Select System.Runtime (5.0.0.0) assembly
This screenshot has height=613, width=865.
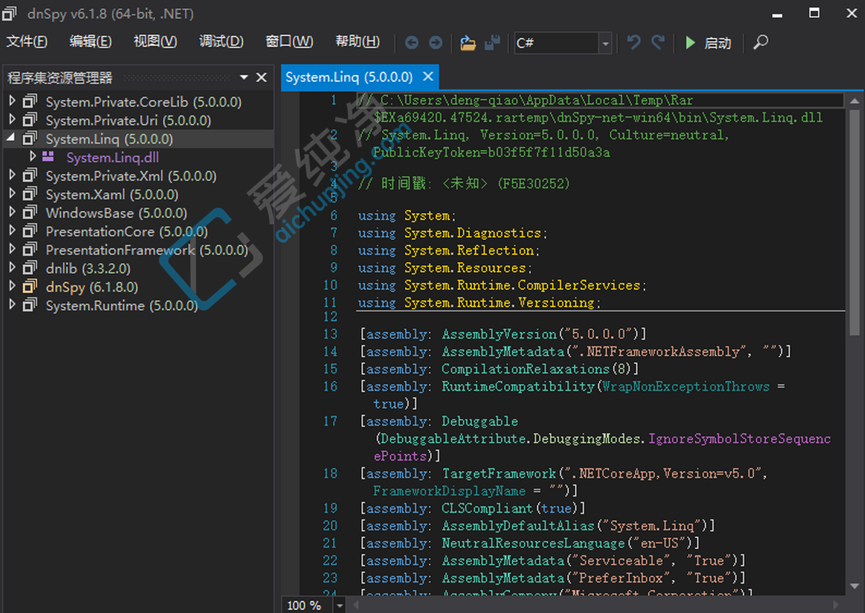point(121,306)
